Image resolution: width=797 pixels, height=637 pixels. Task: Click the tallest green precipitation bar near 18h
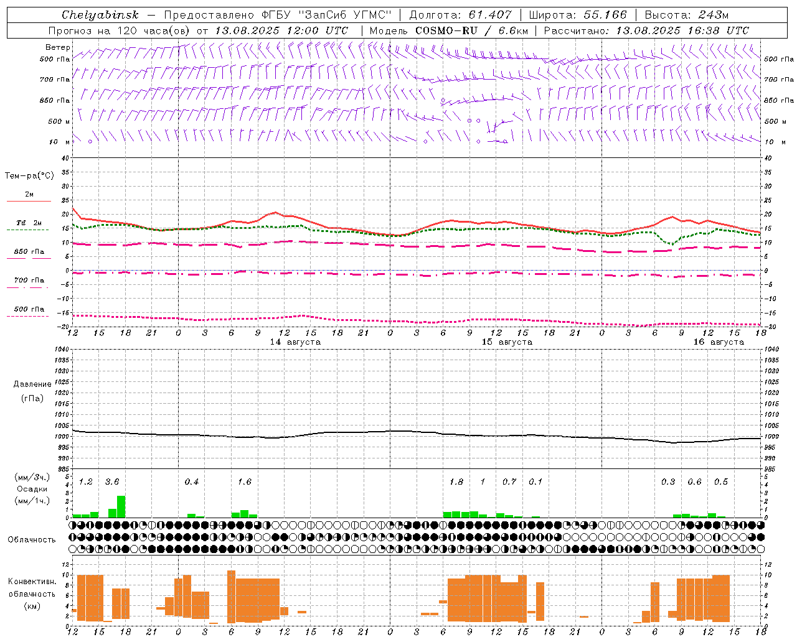[x=121, y=506]
